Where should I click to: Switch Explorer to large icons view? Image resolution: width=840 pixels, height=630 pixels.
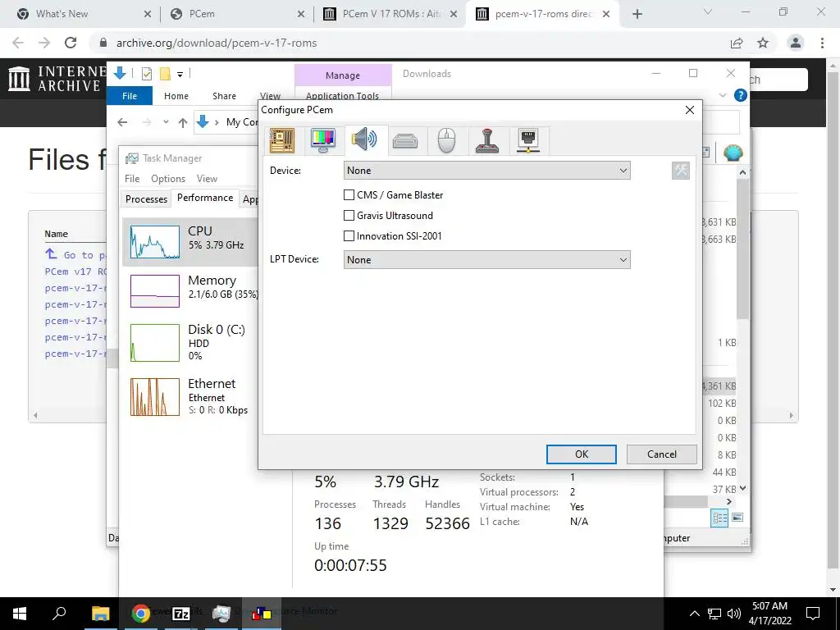click(x=737, y=518)
